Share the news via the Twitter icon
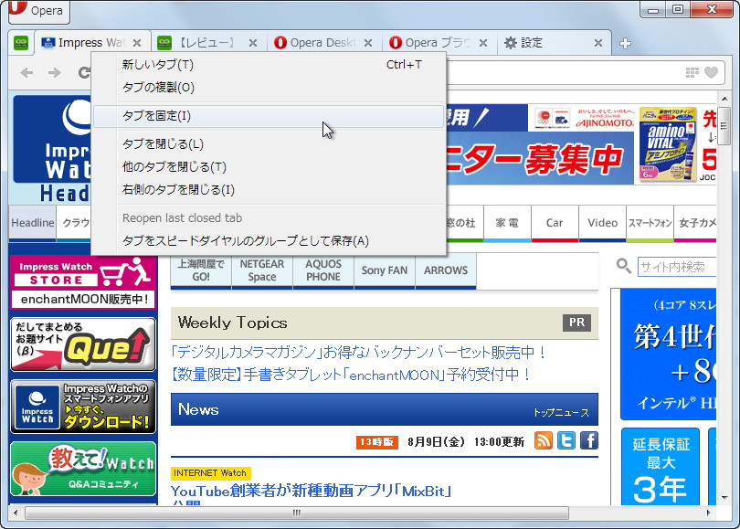Image resolution: width=740 pixels, height=529 pixels. tap(566, 439)
